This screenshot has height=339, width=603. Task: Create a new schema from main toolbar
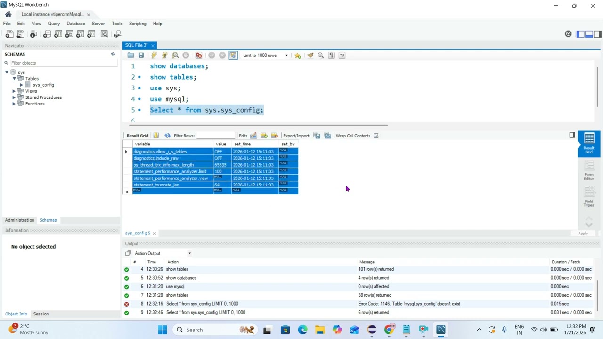(x=47, y=34)
